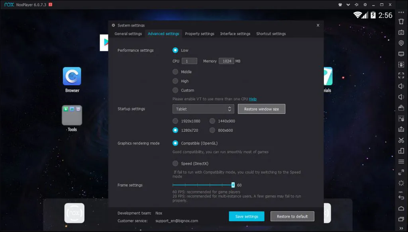Open the General settings tab
The image size is (408, 232).
click(x=128, y=34)
